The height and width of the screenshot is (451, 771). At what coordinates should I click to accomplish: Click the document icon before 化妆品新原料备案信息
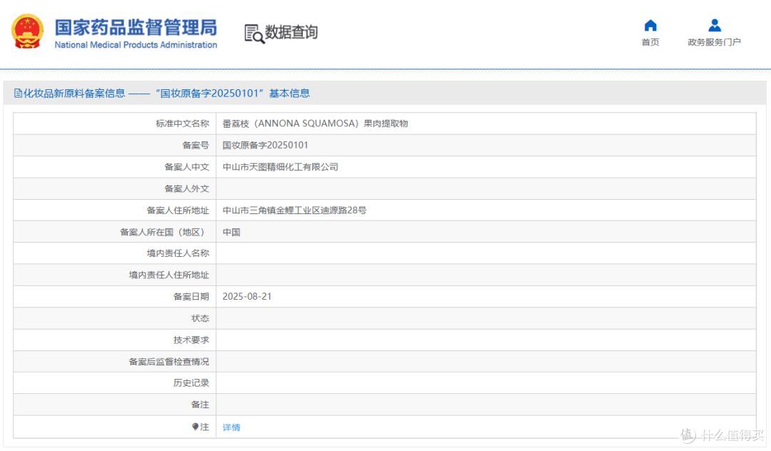18,93
